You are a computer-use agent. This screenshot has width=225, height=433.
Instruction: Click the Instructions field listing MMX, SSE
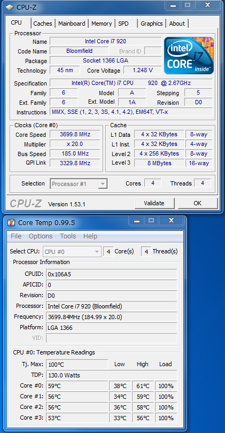coord(131,112)
